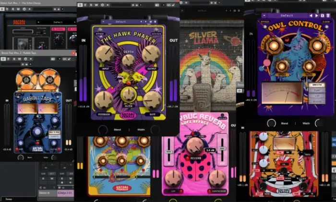This screenshot has width=336, height=202.
Task: Turn the Hawk Phaser Depth knob
Action: click(x=128, y=60)
